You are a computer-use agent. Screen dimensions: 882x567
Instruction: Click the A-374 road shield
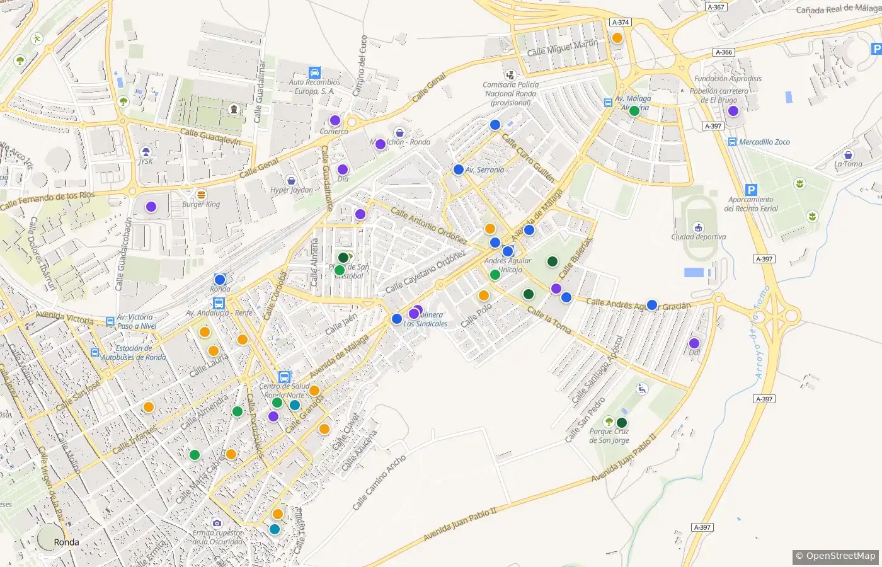click(x=621, y=22)
